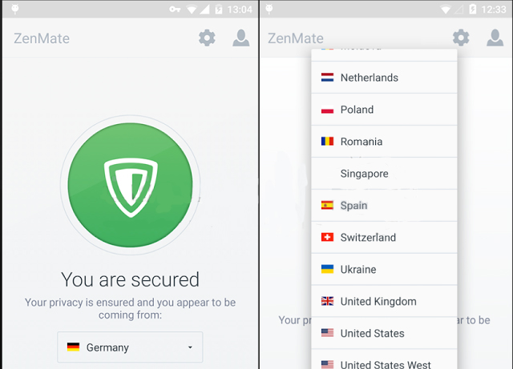Expand the Germany location dropdown arrow

190,347
